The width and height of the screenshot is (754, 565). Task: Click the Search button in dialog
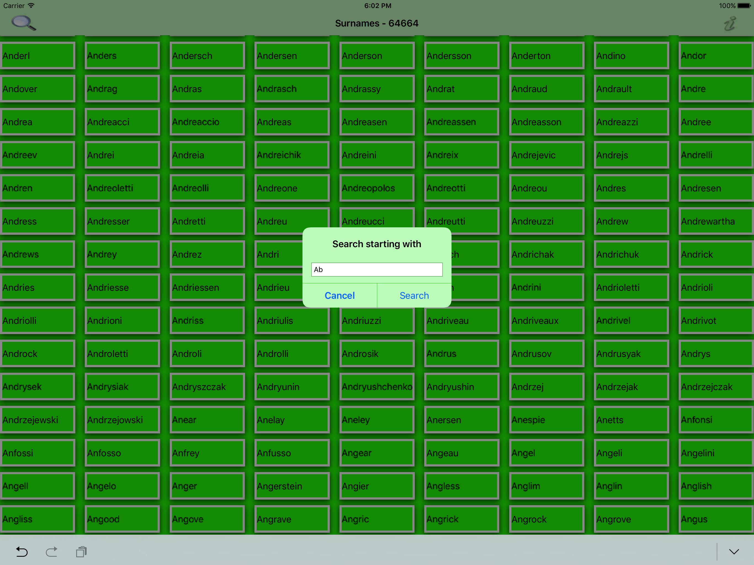[x=414, y=294]
